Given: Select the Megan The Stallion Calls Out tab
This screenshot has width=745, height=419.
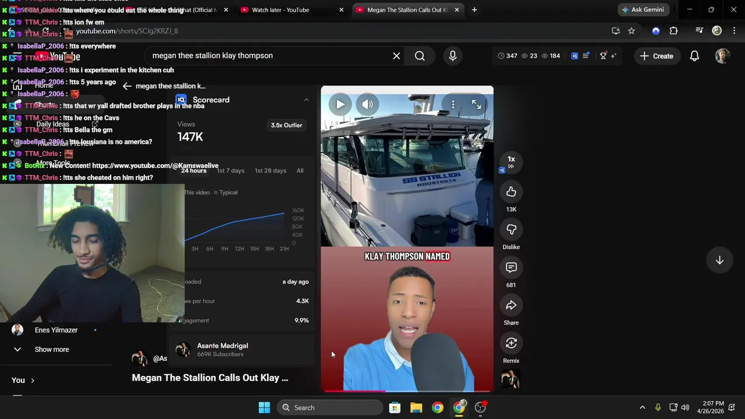Looking at the screenshot, I should click(407, 10).
